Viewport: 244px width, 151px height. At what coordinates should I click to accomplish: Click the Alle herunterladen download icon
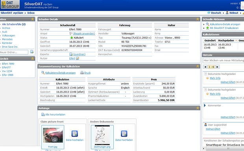(43, 115)
